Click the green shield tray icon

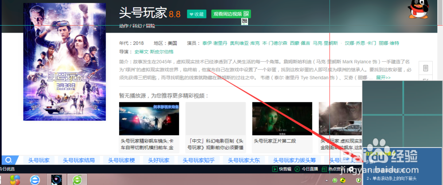[359, 180]
